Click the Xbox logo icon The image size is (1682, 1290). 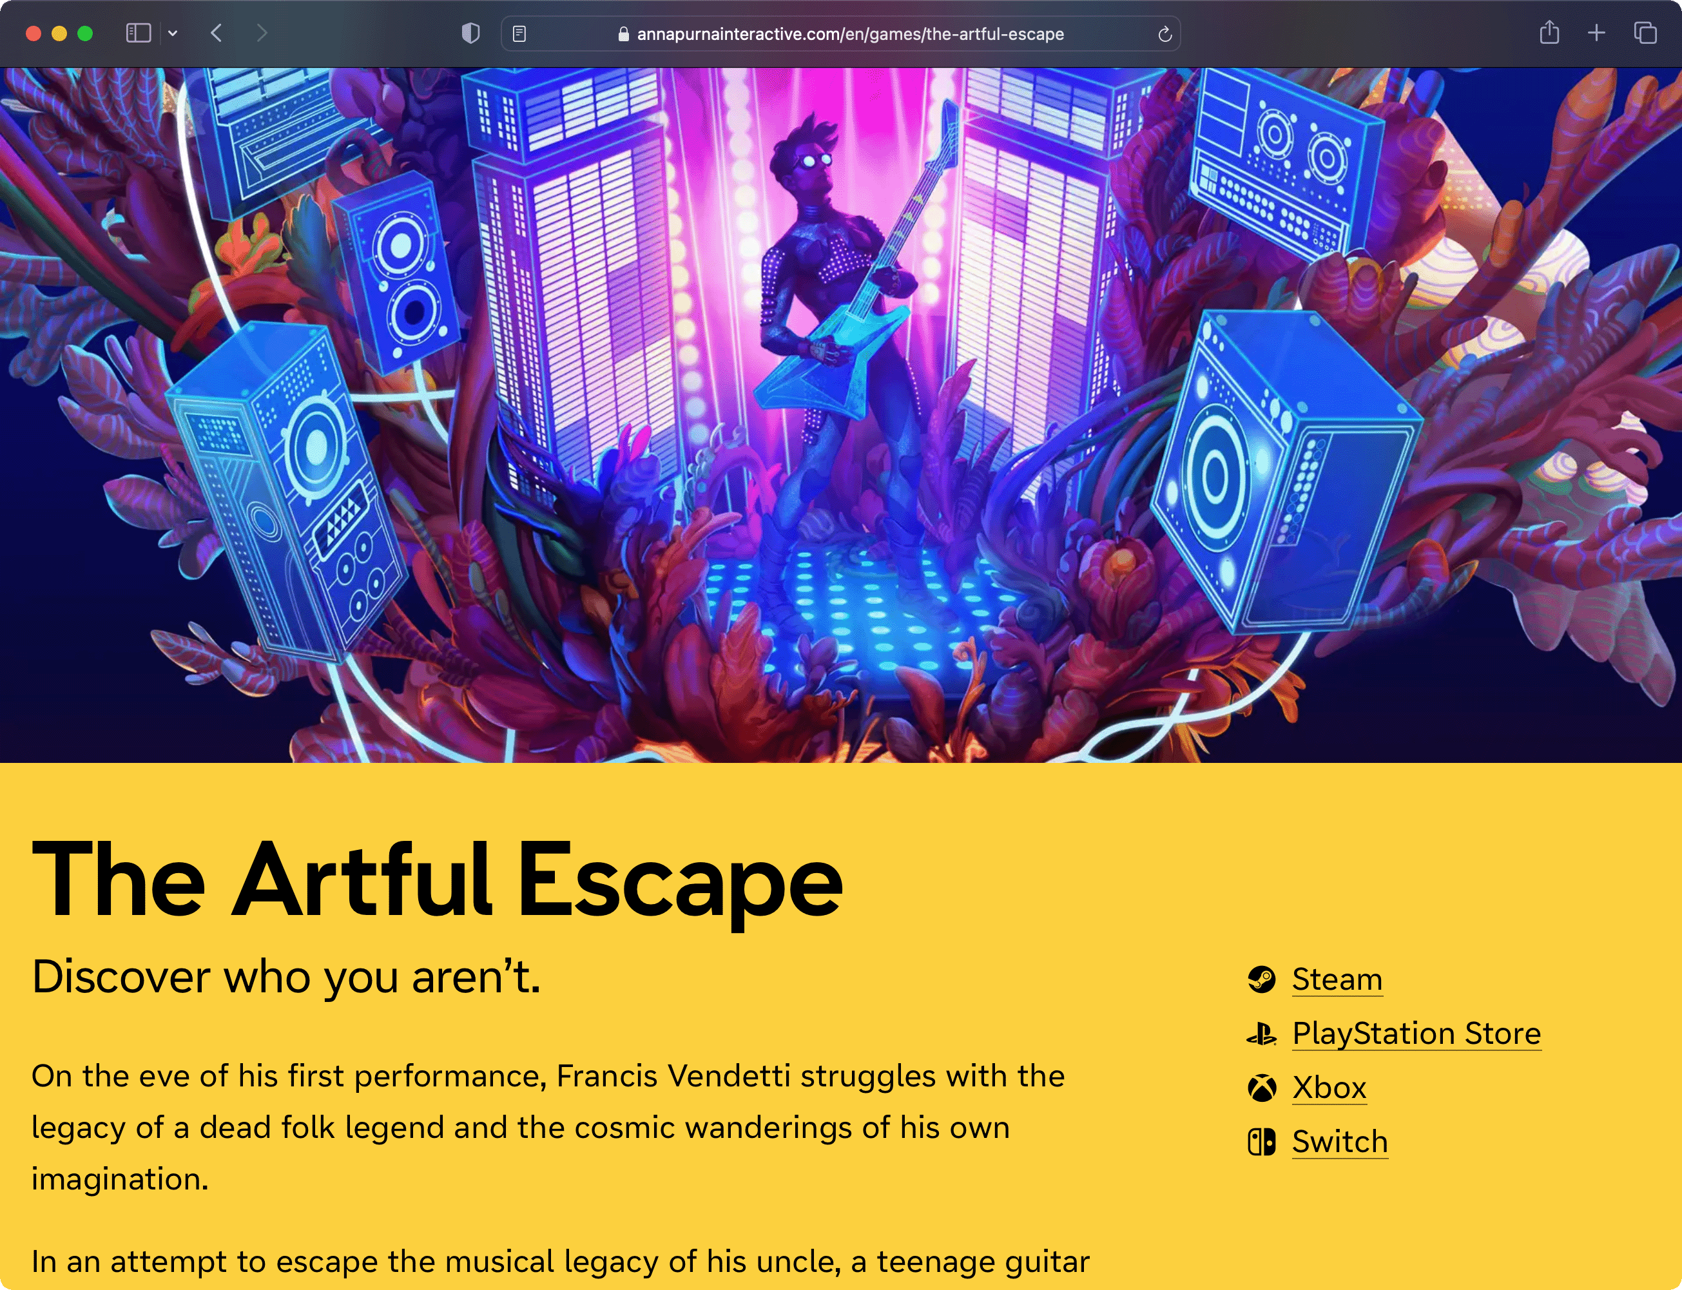(1261, 1087)
